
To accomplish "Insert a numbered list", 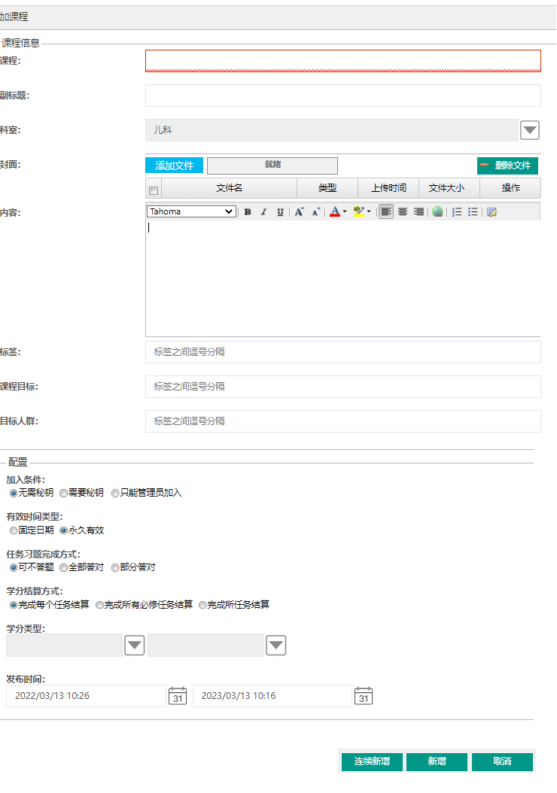I will (457, 212).
